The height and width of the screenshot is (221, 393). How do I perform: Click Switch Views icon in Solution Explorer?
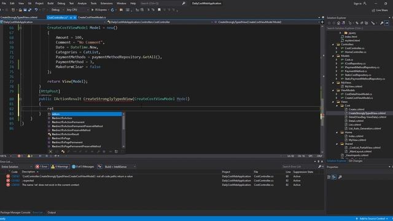[x=343, y=23]
